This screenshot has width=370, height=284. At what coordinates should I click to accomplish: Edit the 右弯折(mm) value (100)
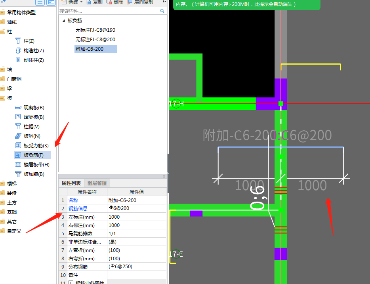[x=137, y=259]
